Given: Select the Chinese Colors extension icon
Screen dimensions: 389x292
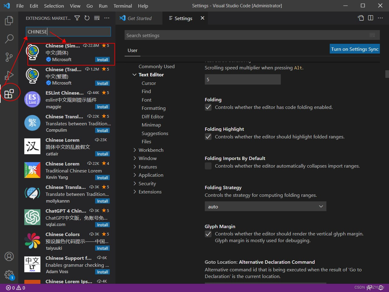Looking at the screenshot, I should coord(33,241).
